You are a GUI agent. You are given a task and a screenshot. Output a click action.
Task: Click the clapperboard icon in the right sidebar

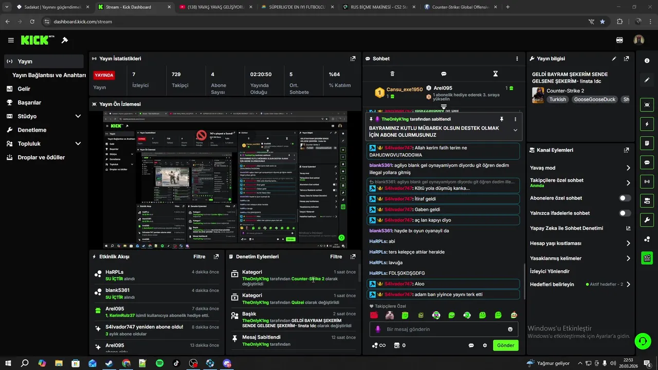[647, 258]
